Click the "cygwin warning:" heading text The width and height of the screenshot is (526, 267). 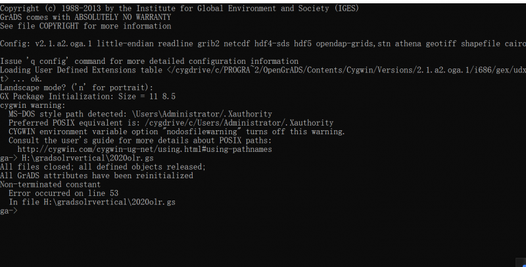pos(32,105)
